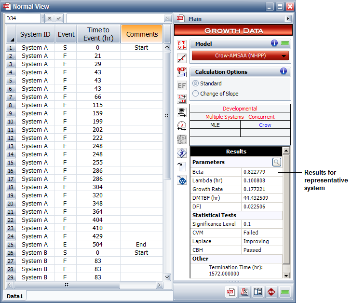Click the green bar next to Model info
The height and width of the screenshot is (303, 352).
tap(285, 43)
